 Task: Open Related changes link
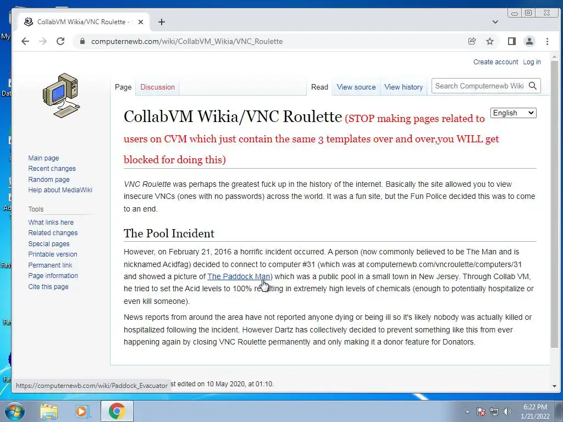tap(53, 232)
